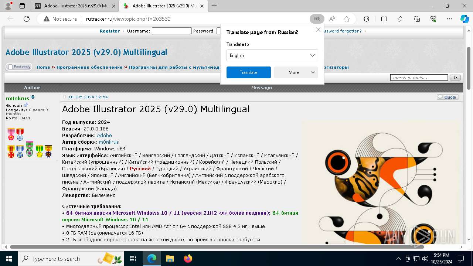Open the Windows Start menu
Viewport: 473px width, 266px height.
point(9,259)
